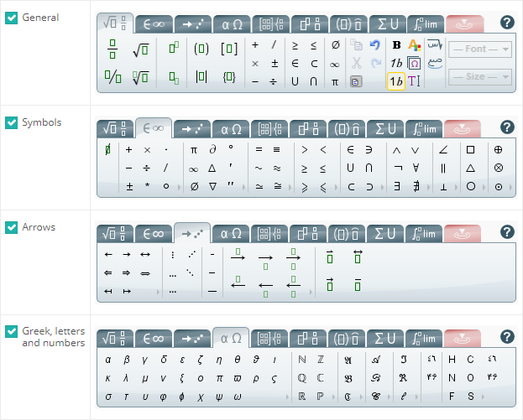Image resolution: width=523 pixels, height=420 pixels.
Task: Uncheck the General checkbox
Action: (12, 18)
